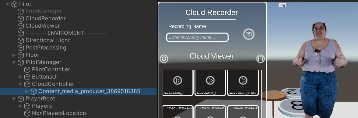This screenshot has height=118, width=358.
Task: Click the Cloud Viewer heading text
Action: [x=212, y=56]
